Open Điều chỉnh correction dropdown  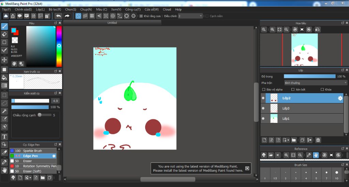pyautogui.click(x=190, y=16)
